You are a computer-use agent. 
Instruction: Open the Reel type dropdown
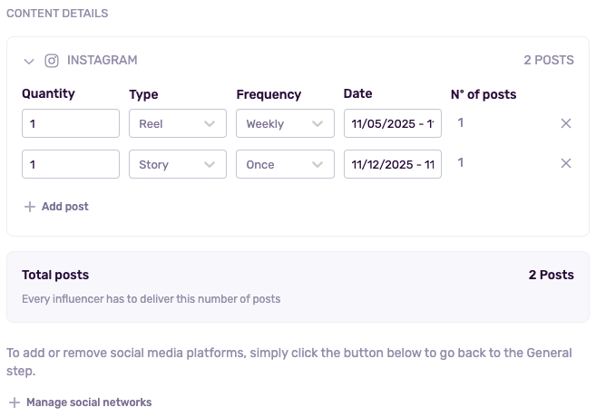[x=177, y=123]
